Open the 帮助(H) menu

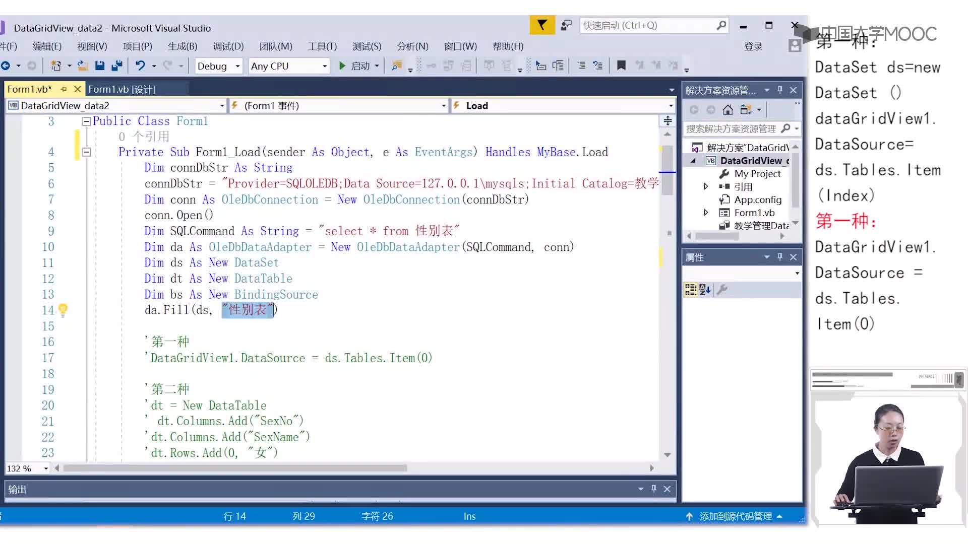508,46
